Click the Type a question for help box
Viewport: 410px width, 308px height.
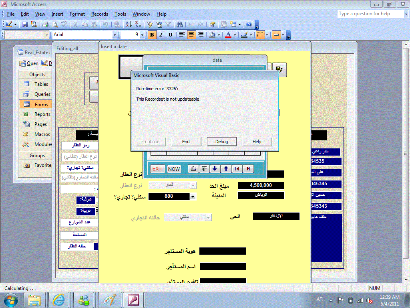click(x=371, y=14)
